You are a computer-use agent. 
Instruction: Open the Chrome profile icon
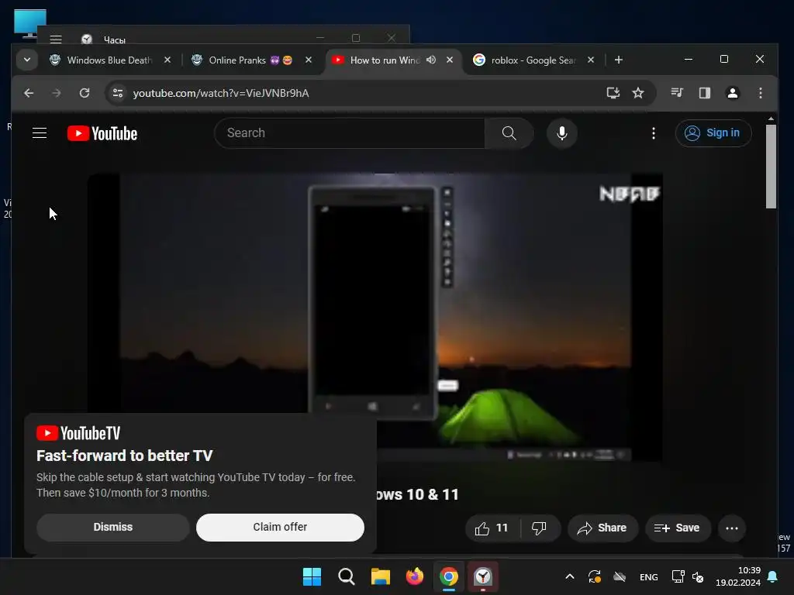pos(732,93)
